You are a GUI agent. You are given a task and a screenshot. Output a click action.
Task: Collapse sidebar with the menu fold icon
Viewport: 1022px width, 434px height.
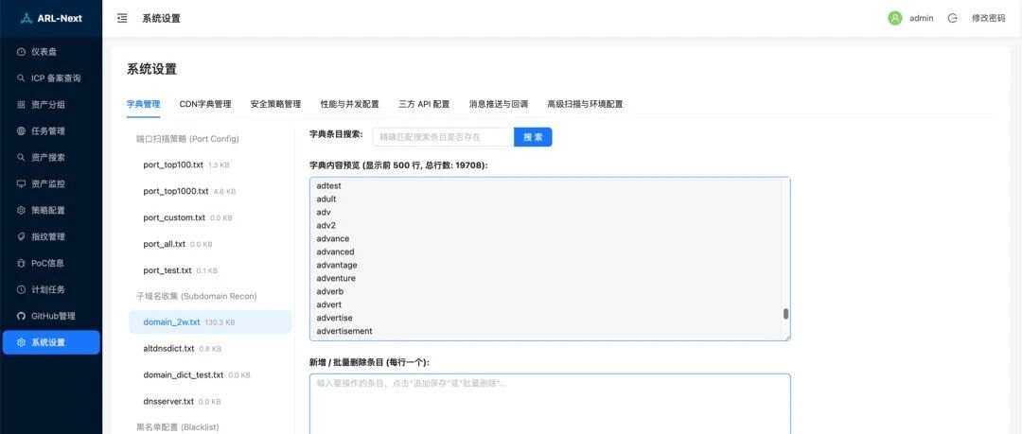[122, 18]
